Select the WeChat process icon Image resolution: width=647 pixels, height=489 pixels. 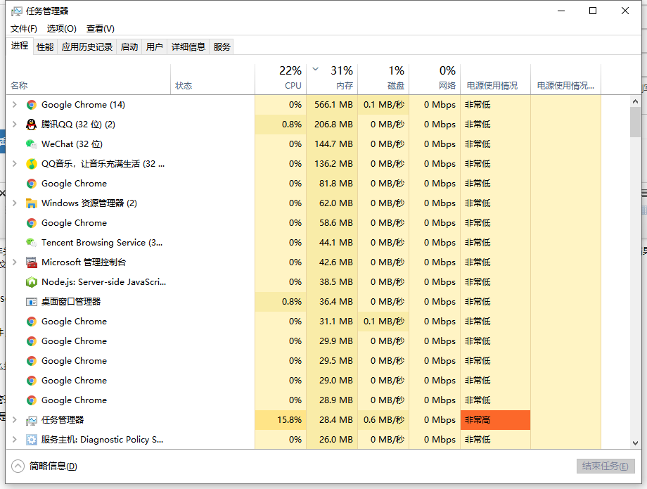point(31,144)
